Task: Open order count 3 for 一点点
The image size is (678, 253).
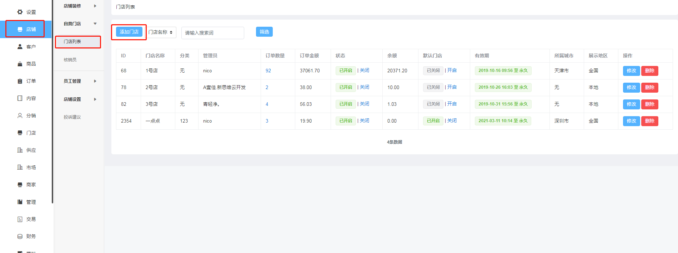Action: (x=267, y=121)
